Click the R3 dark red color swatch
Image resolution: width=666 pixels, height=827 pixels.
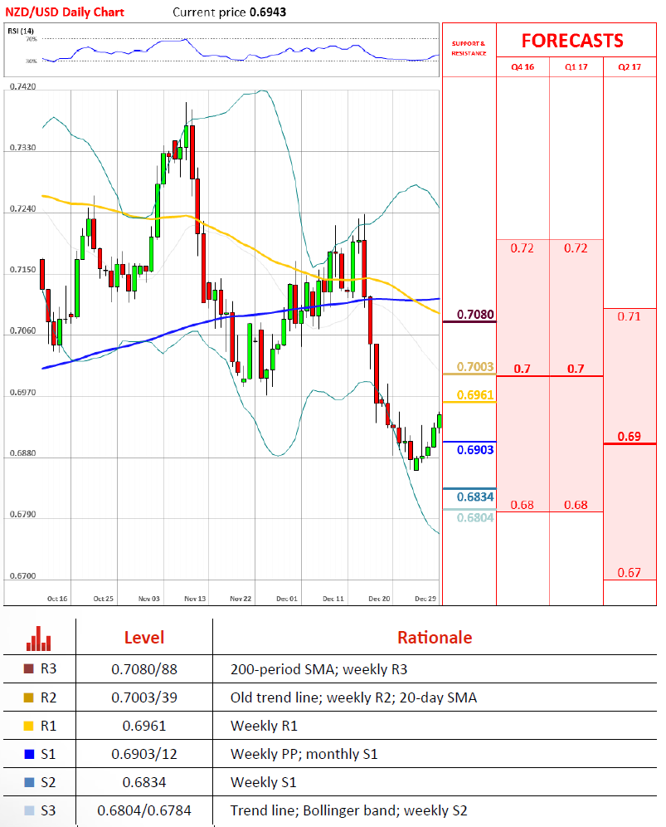pyautogui.click(x=29, y=668)
